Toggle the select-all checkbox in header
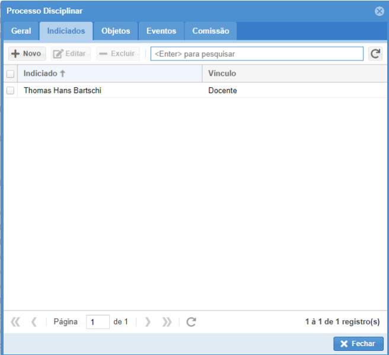389x355 pixels. click(x=10, y=74)
